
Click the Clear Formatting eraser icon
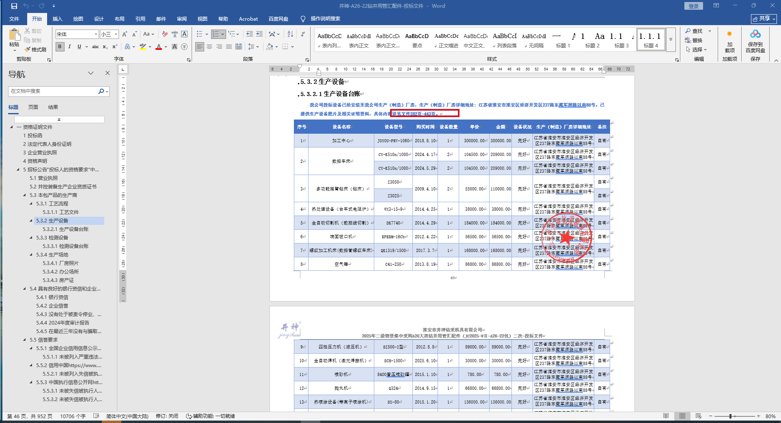(164, 34)
